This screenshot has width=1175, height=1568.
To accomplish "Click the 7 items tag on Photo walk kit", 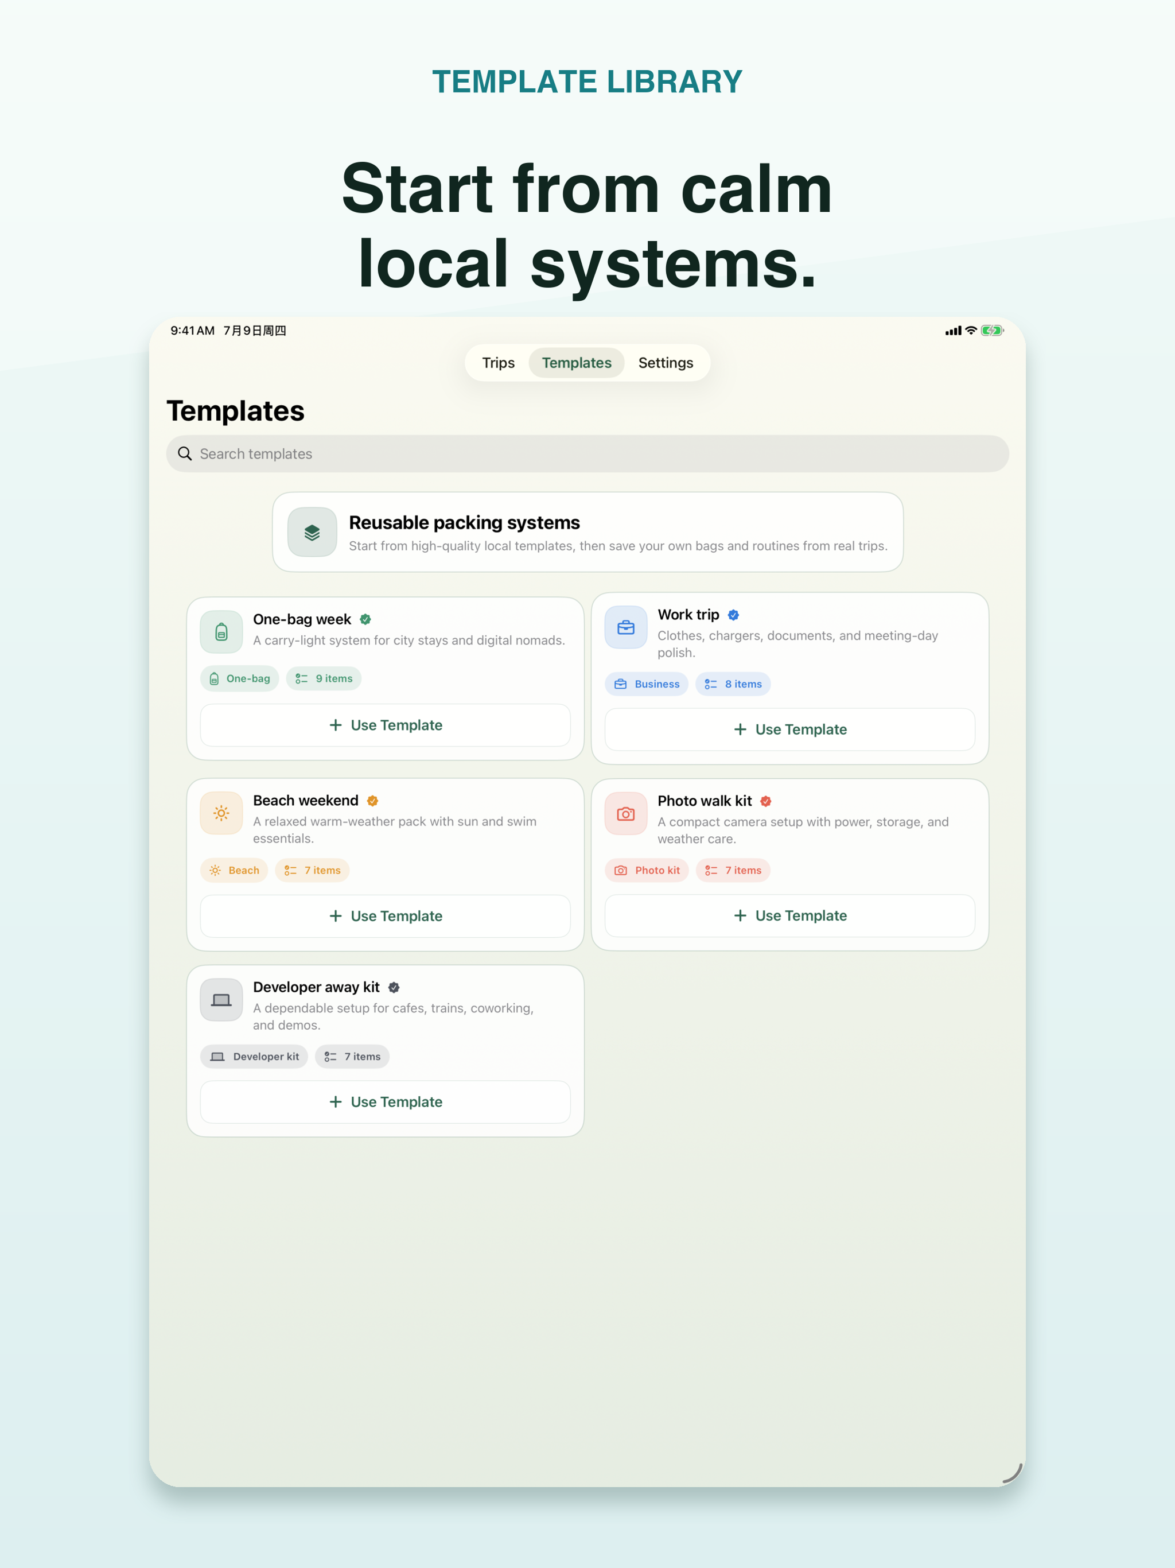I will pos(733,871).
